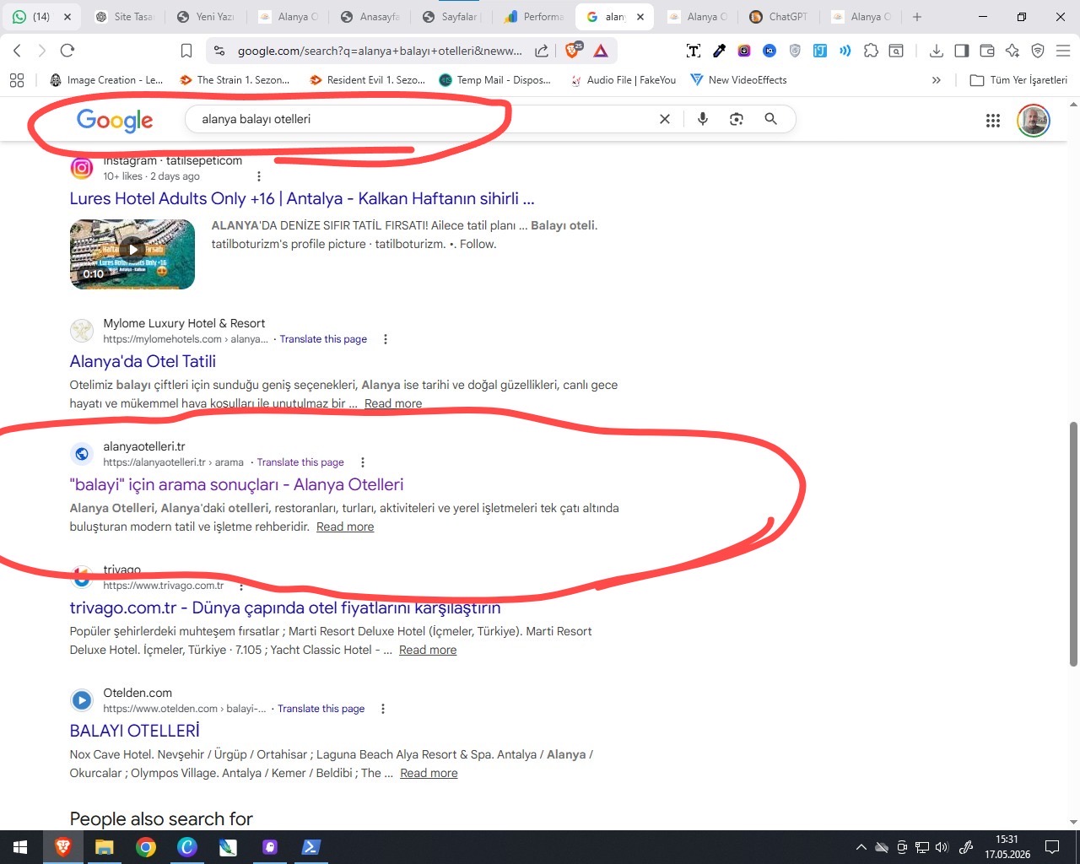Screen dimensions: 1080x864
Task: Open the BALAYI OTELLERİ result link
Action: tap(135, 732)
